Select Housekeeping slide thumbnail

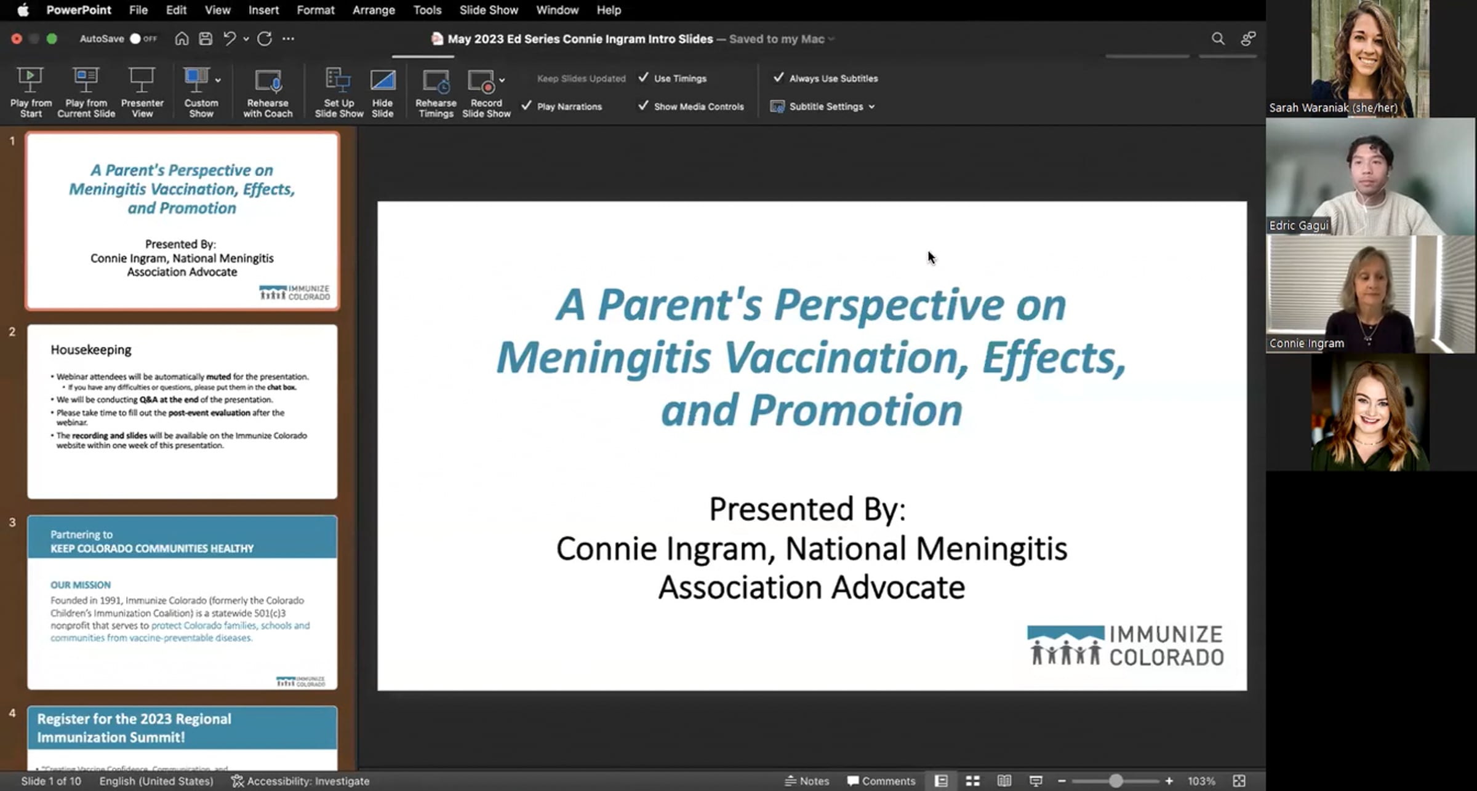pyautogui.click(x=182, y=411)
